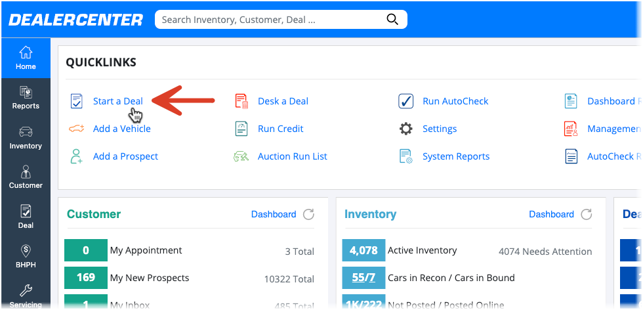Image resolution: width=643 pixels, height=310 pixels.
Task: Open the Auction Run List link
Action: [x=293, y=156]
